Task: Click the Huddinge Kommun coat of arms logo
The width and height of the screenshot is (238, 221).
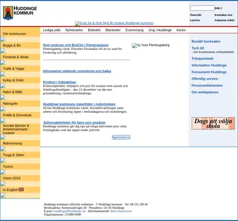Action: click(x=8, y=13)
